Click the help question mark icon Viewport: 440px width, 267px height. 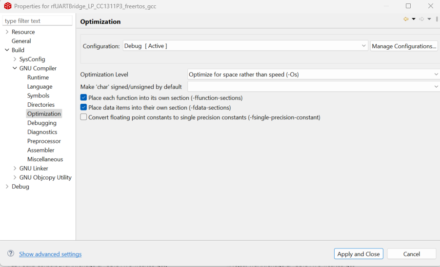click(x=11, y=254)
